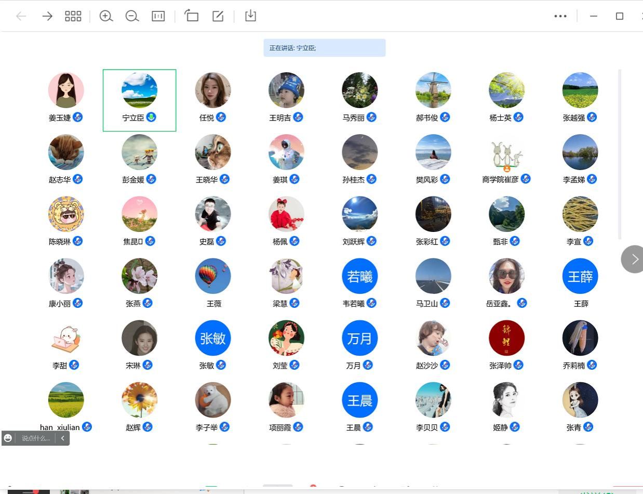Open the thumbnail grid view
Image resolution: width=643 pixels, height=494 pixels.
point(73,16)
